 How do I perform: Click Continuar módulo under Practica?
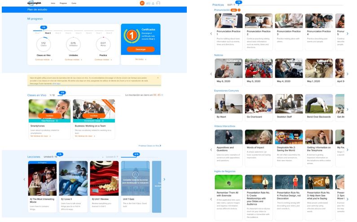103,60
